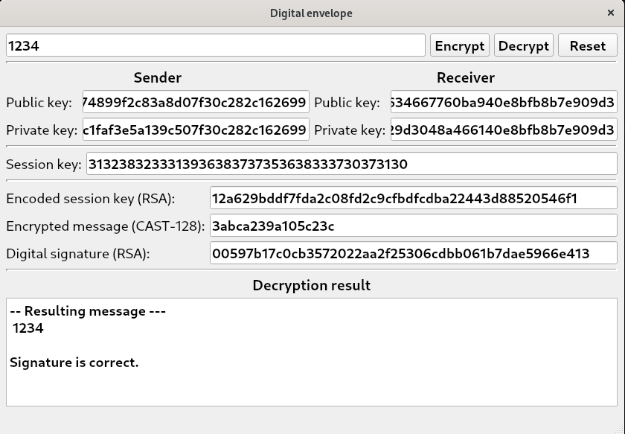
Task: Click the digital signature RSA field
Action: click(413, 253)
